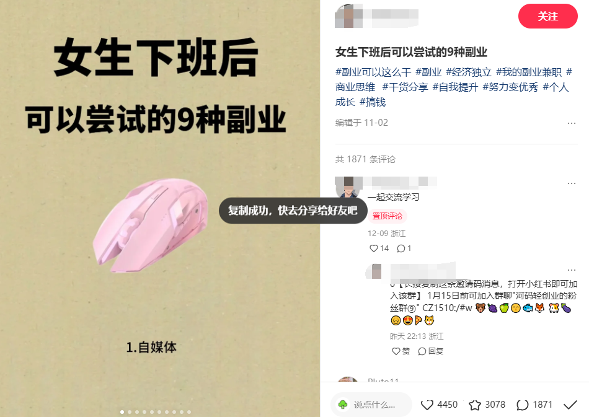Click the 说点什么 comment input field
The height and width of the screenshot is (417, 589).
point(371,405)
